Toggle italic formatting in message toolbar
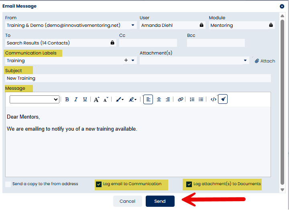Screen dimensions: 289x210 coord(76,99)
